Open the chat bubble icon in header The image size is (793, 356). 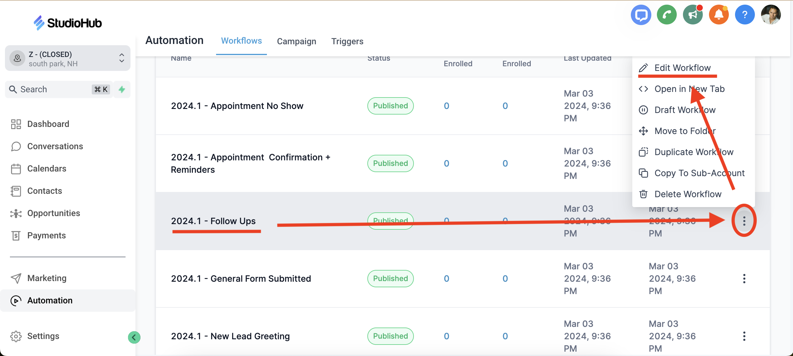(640, 15)
